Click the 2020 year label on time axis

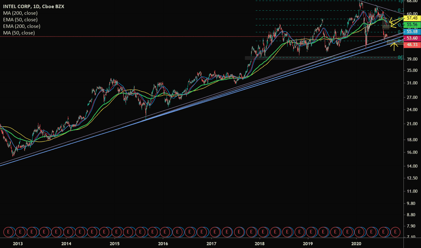(356, 243)
